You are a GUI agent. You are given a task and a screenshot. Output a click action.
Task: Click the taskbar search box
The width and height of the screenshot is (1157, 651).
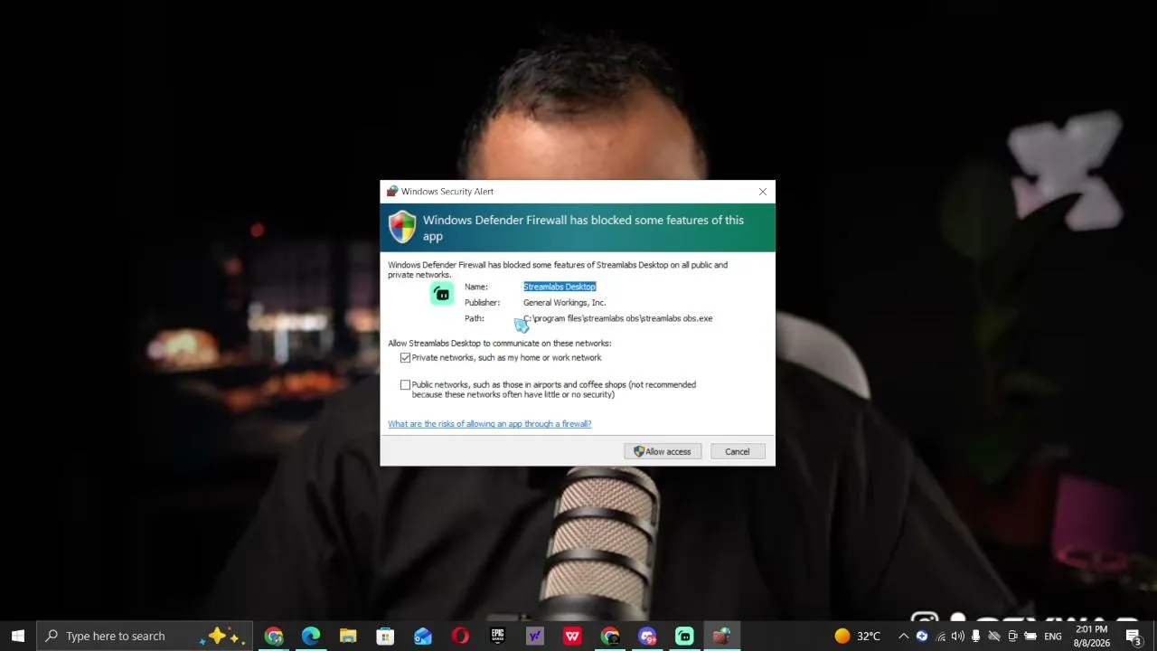point(145,636)
